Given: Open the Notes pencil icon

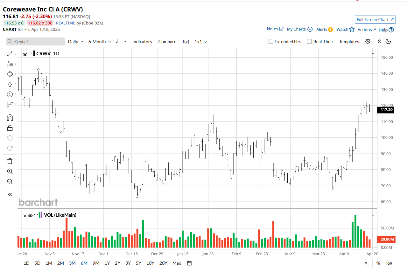Looking at the screenshot, I should (x=281, y=29).
